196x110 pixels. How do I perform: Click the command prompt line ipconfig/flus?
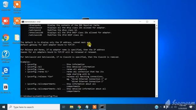(39, 96)
